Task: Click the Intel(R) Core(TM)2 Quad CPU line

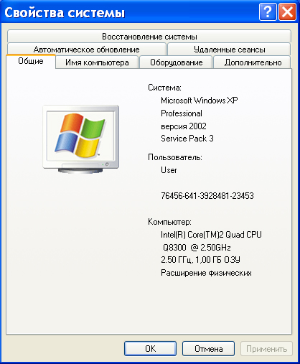Action: click(211, 235)
